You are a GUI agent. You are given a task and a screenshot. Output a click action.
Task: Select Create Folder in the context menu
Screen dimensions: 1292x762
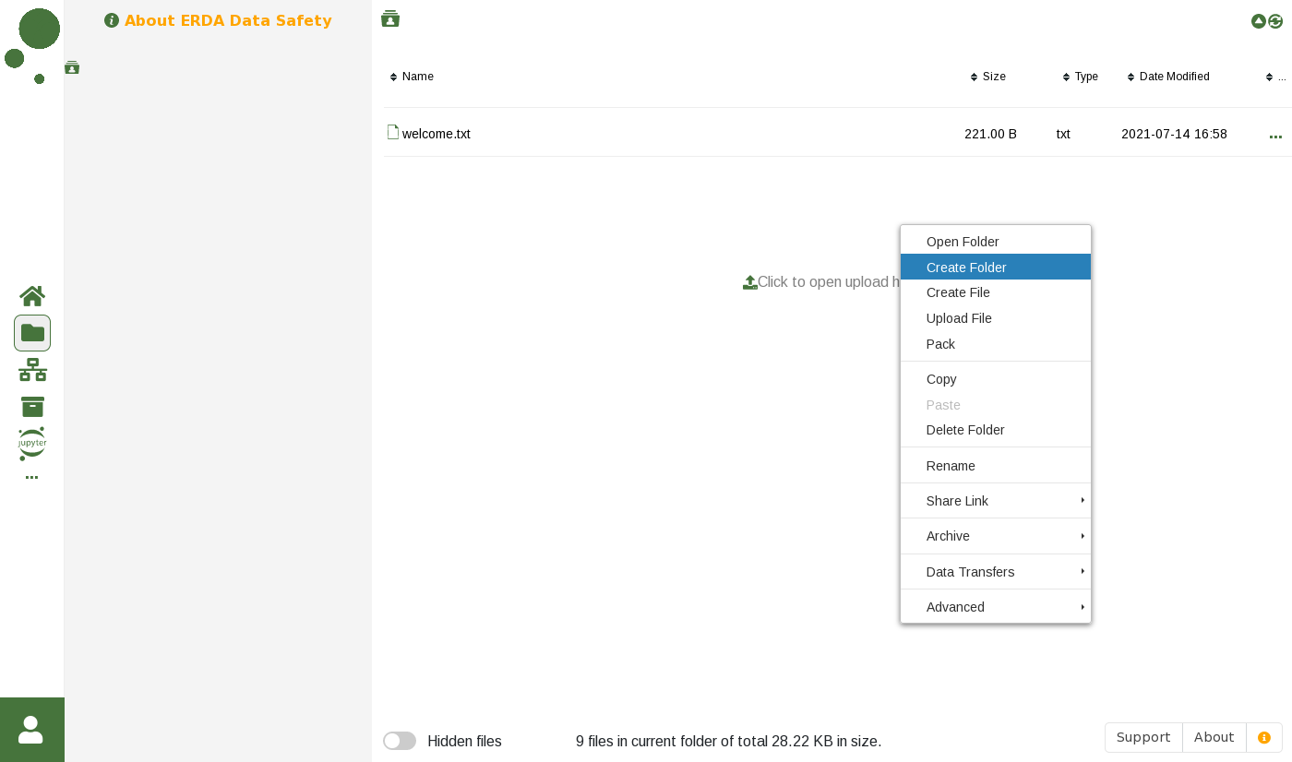(966, 268)
